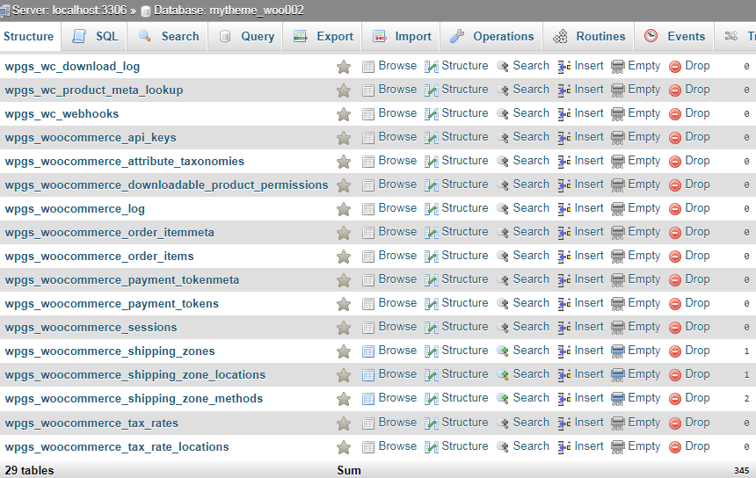Image resolution: width=756 pixels, height=478 pixels.
Task: Click the 'Sum' footer label
Action: point(349,470)
